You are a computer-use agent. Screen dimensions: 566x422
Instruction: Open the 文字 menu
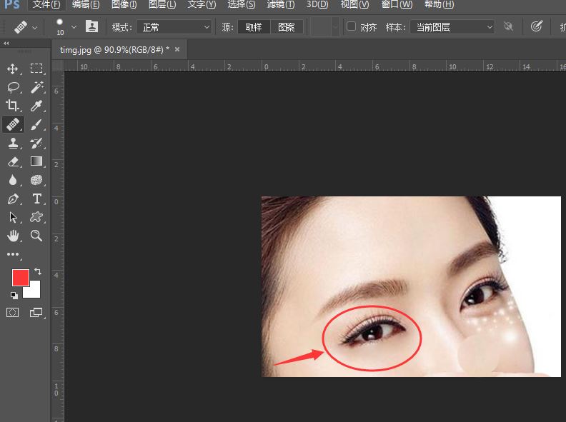point(202,5)
